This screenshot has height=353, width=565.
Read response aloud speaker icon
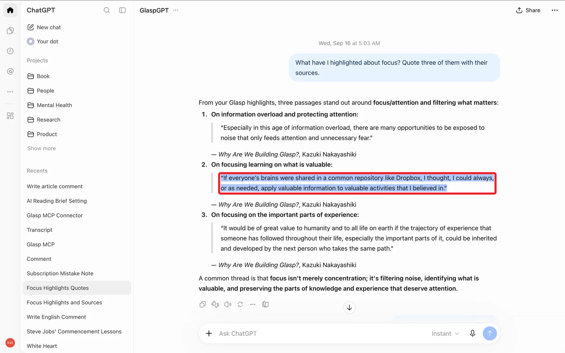[228, 304]
